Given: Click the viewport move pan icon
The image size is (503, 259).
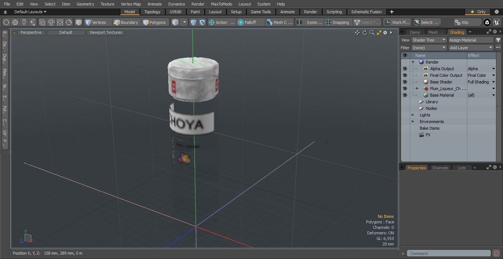Looking at the screenshot, I should click(x=357, y=32).
